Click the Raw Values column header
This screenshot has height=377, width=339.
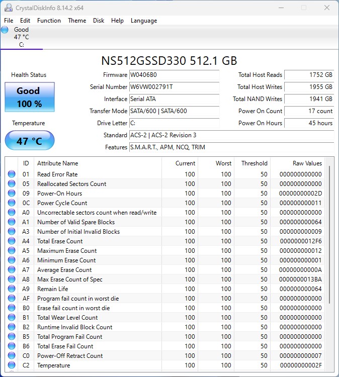297,163
